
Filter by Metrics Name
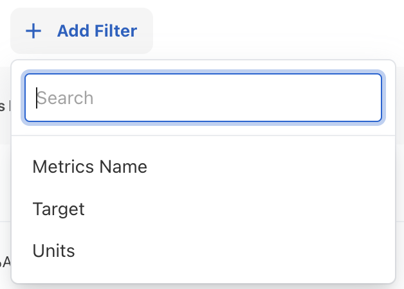click(89, 167)
